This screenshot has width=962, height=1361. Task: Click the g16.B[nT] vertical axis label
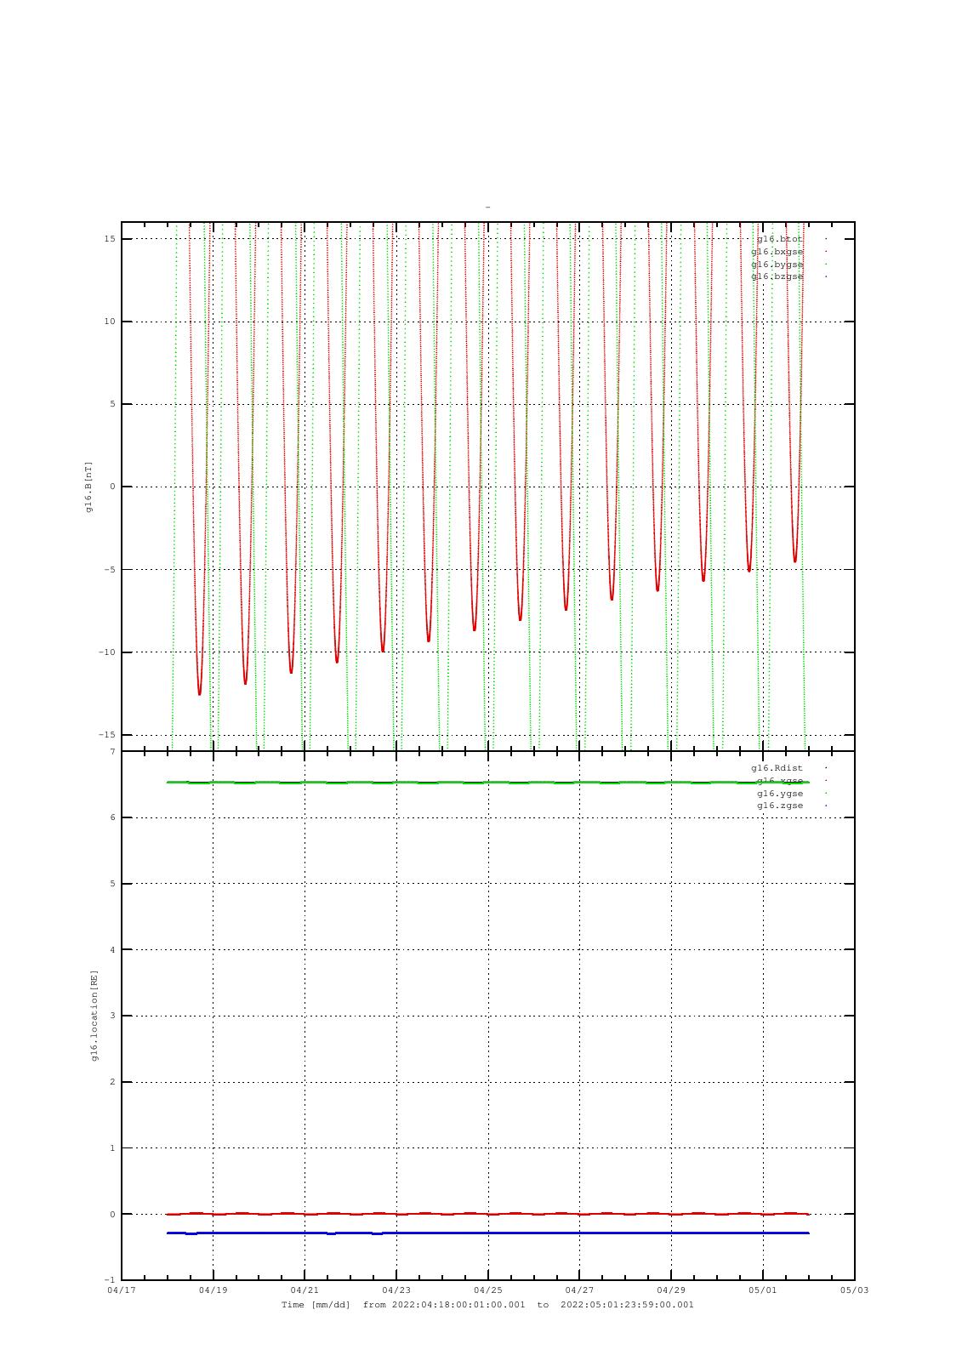(x=88, y=487)
